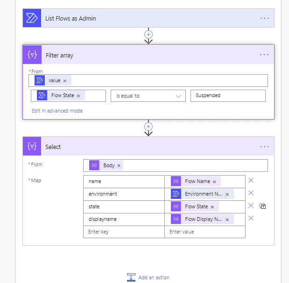Screen dimensions: 289x283
Task: Click the Flow Display Name token
Action: click(x=202, y=219)
